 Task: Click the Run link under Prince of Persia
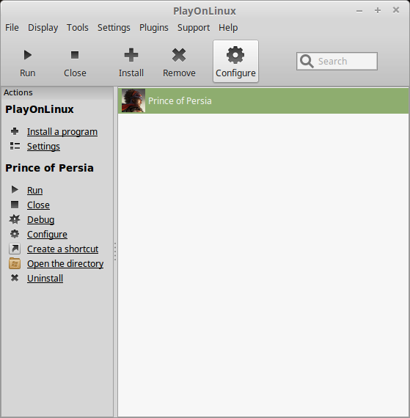35,191
